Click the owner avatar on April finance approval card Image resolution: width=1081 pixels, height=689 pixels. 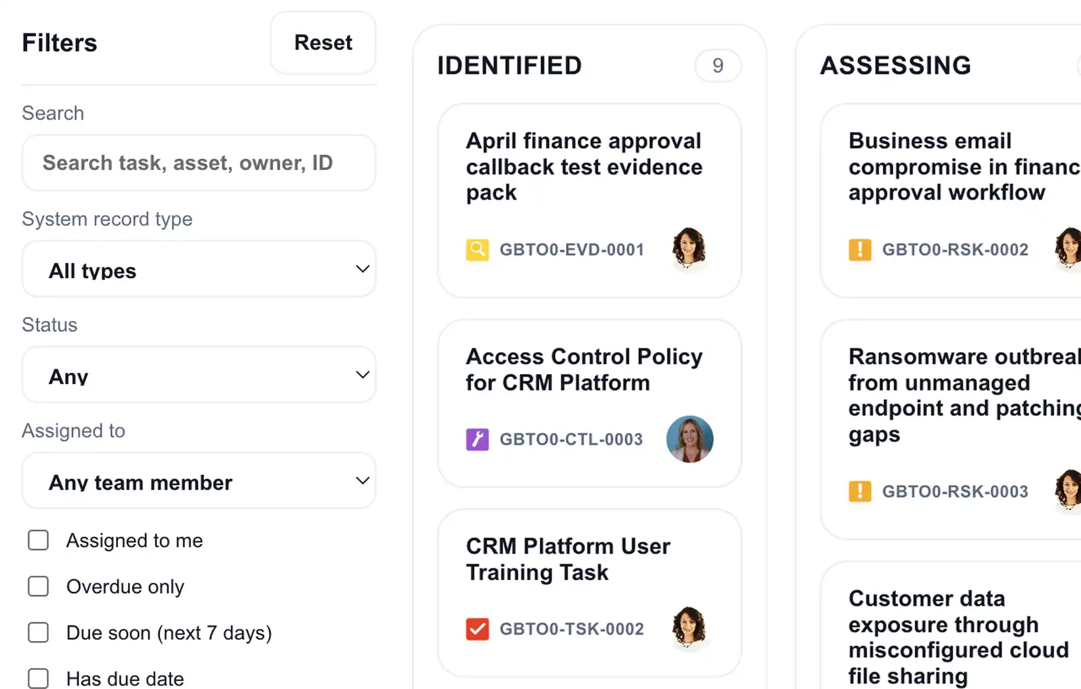pyautogui.click(x=689, y=248)
